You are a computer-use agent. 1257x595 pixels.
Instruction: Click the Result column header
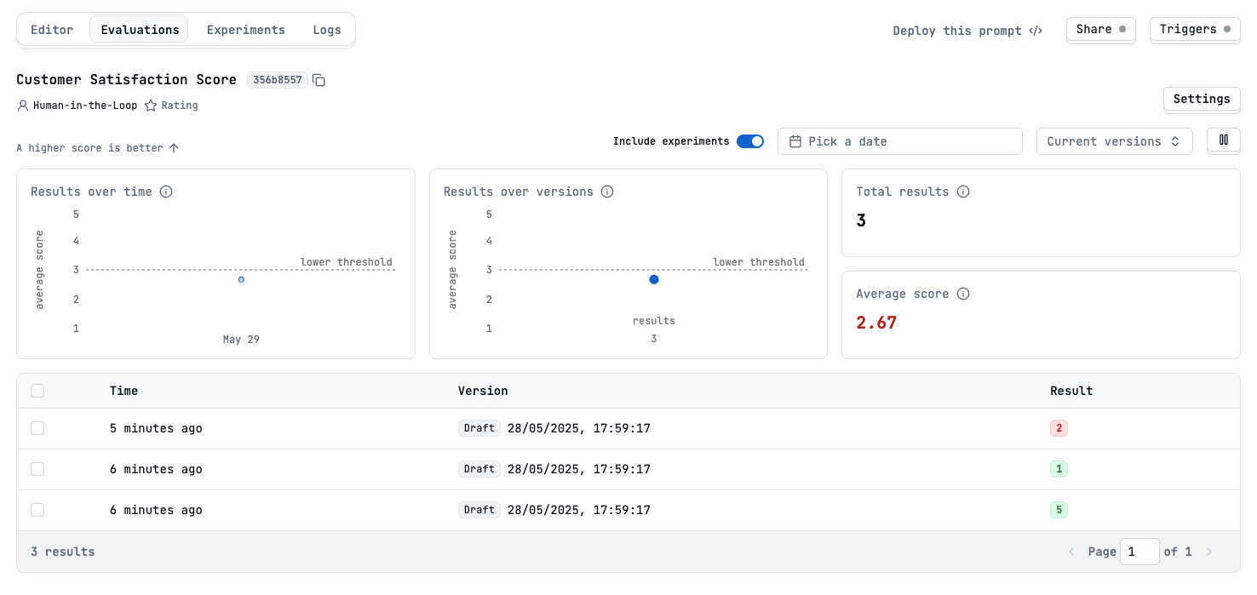[1071, 391]
